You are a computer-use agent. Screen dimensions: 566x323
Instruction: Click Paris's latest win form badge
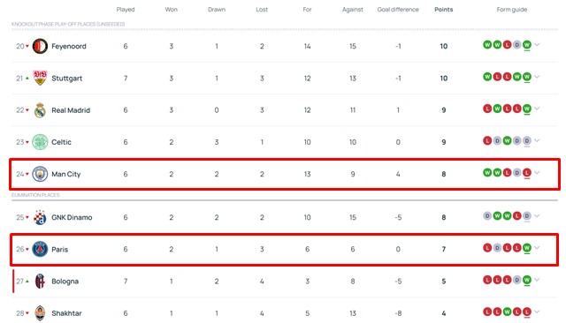pyautogui.click(x=527, y=248)
